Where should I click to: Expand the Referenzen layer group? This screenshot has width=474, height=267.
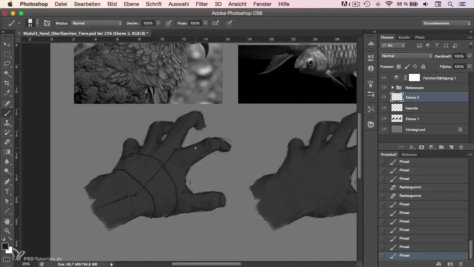[x=393, y=88]
